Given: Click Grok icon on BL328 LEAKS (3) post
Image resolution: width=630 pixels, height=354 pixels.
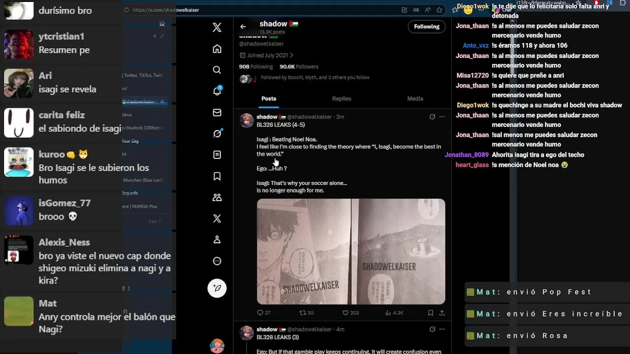Looking at the screenshot, I should (432, 329).
